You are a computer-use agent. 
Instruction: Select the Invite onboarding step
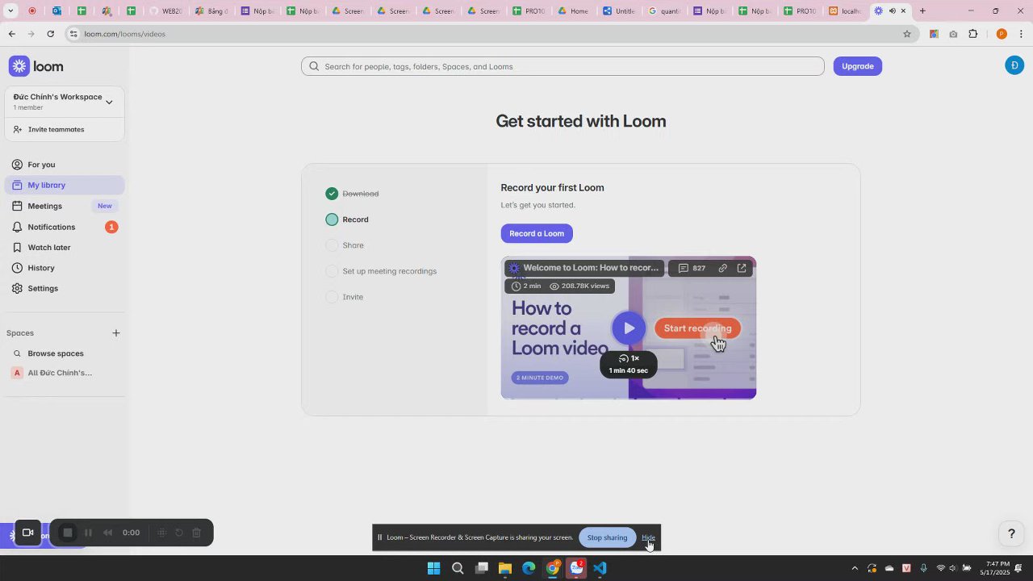[345, 297]
